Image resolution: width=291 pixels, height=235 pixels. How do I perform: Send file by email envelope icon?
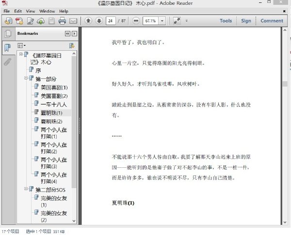click(73, 21)
